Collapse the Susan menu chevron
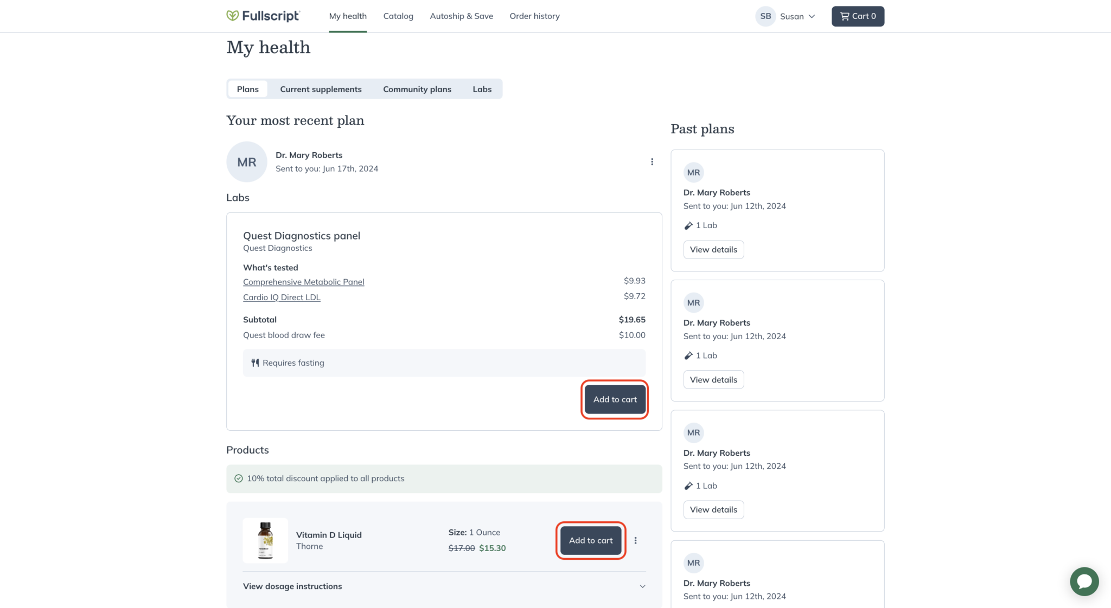This screenshot has height=608, width=1111. point(810,16)
